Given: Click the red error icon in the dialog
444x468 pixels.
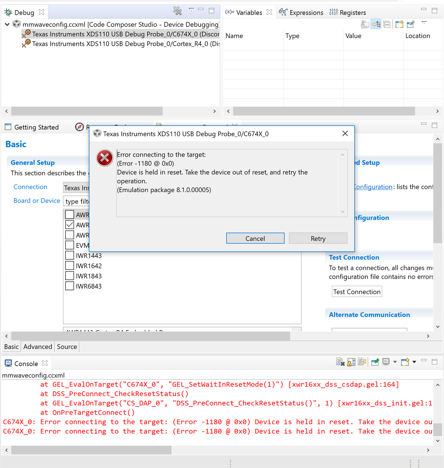Looking at the screenshot, I should click(x=104, y=158).
